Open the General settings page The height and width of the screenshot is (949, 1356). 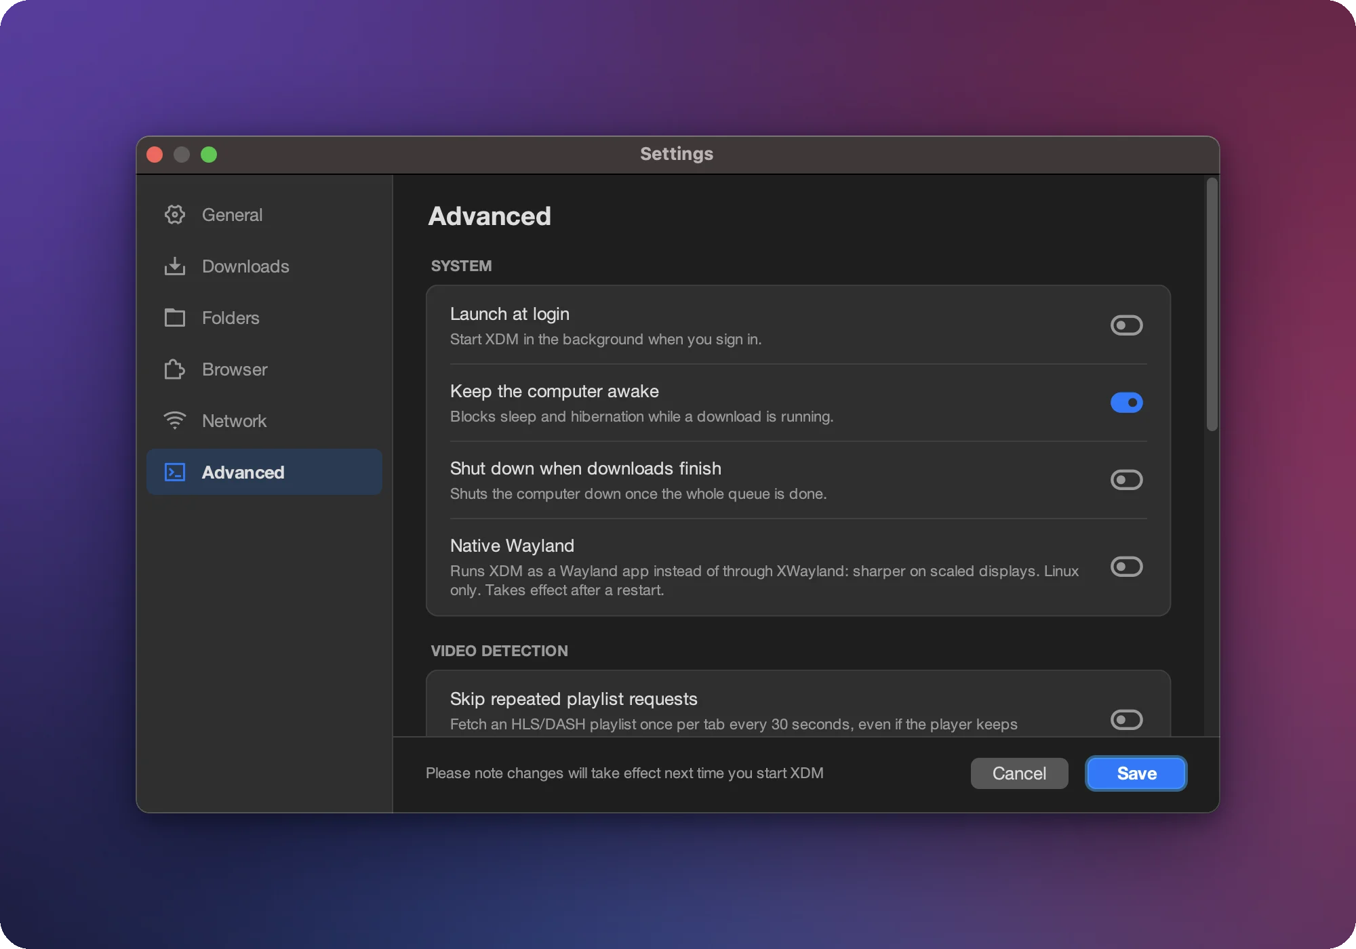(x=264, y=215)
